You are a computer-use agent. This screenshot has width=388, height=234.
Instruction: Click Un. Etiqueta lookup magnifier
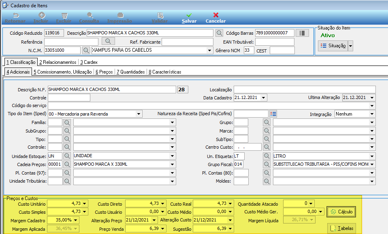pos(266,156)
